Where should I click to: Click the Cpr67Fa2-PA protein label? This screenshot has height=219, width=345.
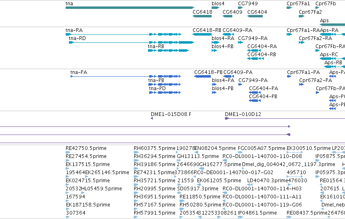point(315,80)
